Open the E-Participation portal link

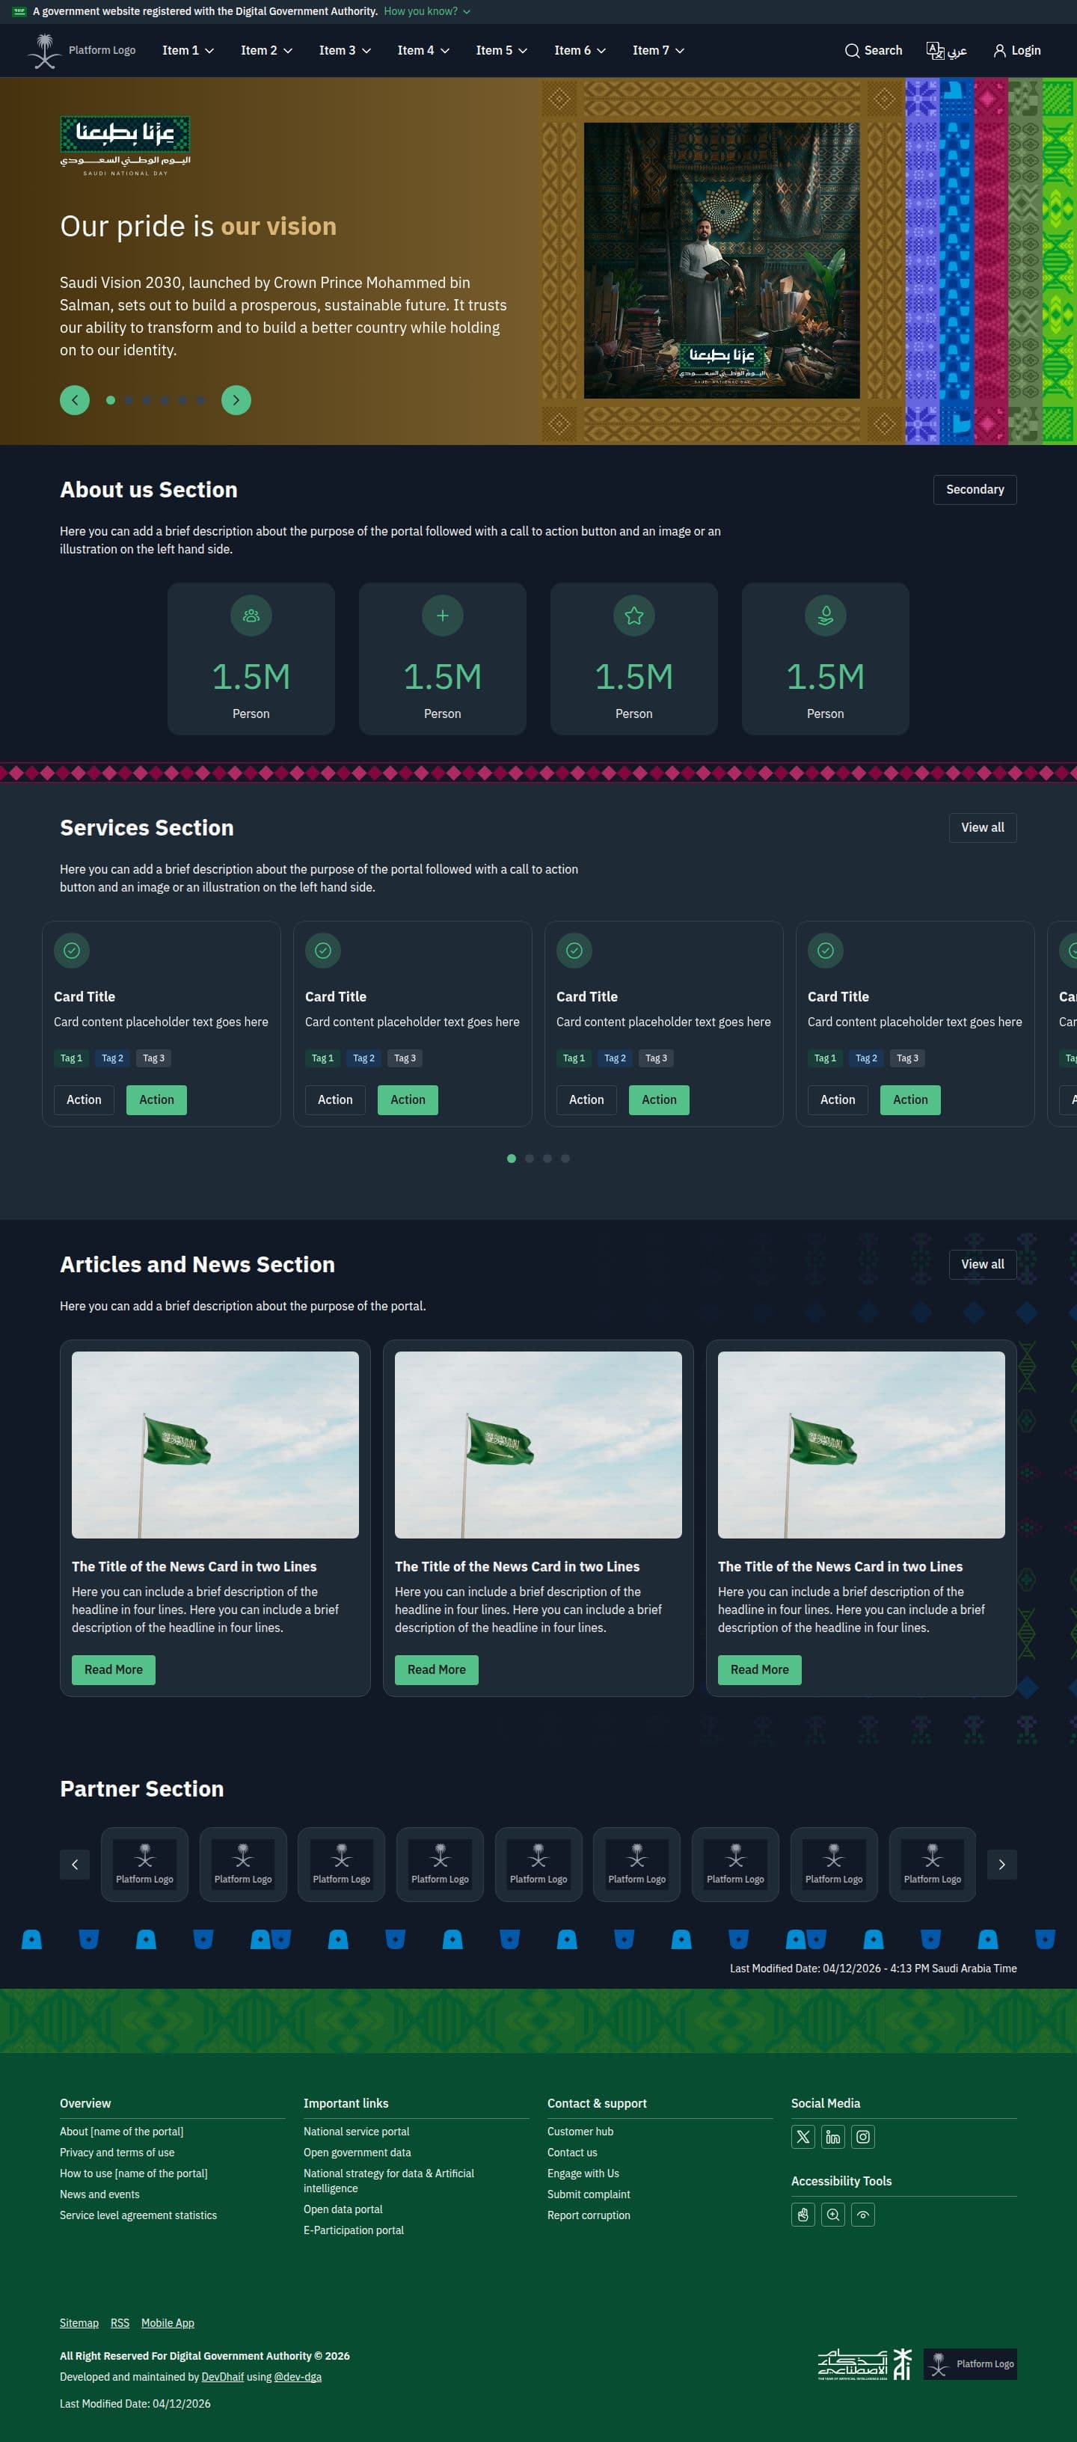354,2230
